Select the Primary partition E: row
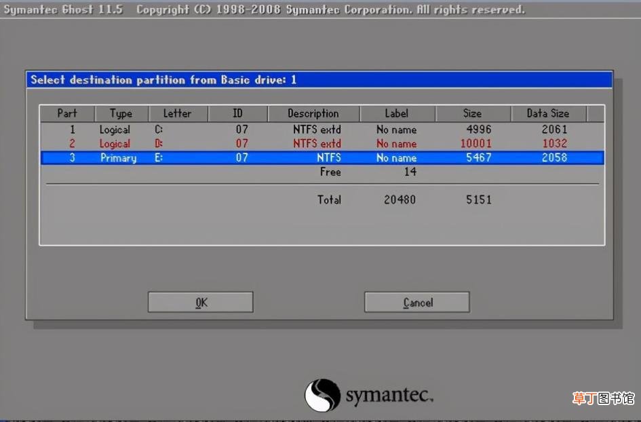This screenshot has width=641, height=422. pyautogui.click(x=322, y=157)
